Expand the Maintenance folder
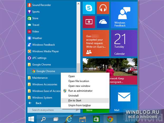 tap(38, 78)
